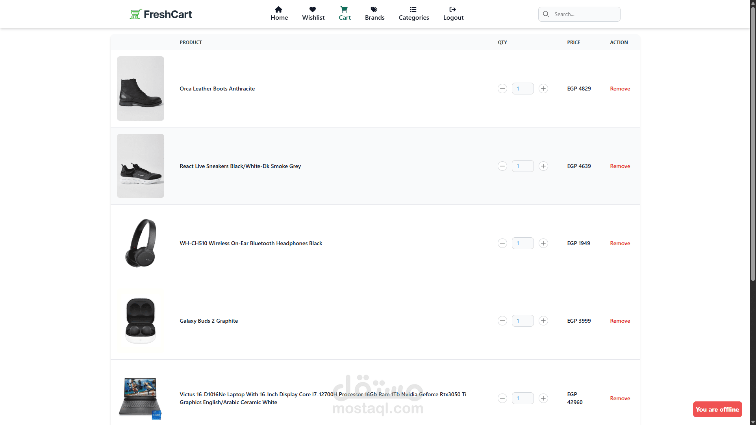This screenshot has width=756, height=425.
Task: Open the Categories page
Action: pyautogui.click(x=413, y=14)
